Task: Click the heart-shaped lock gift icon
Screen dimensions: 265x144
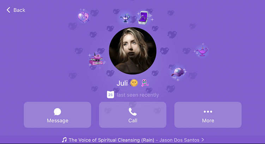Action: coord(84,17)
